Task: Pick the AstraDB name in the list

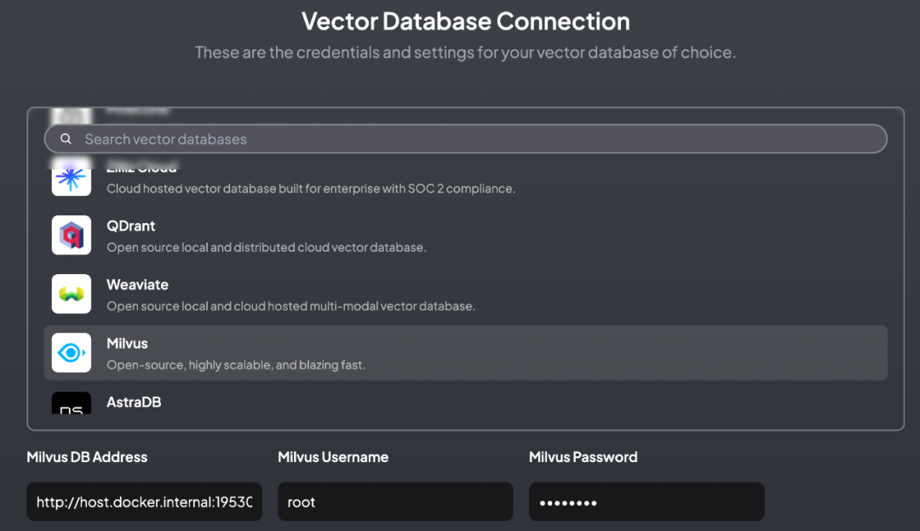Action: click(134, 402)
